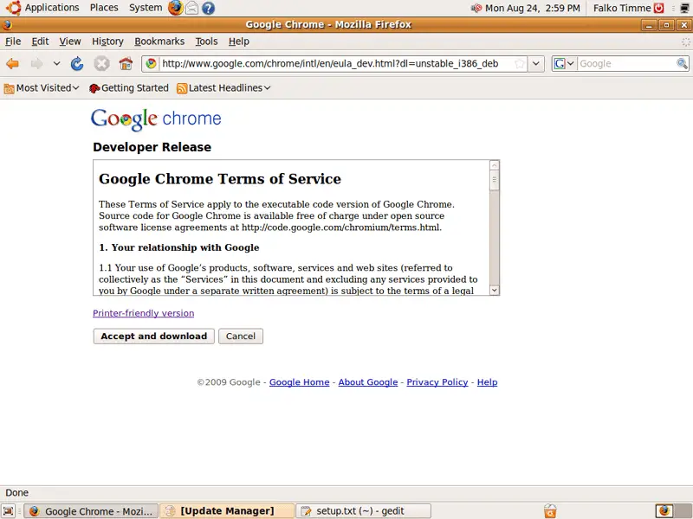The image size is (693, 519).
Task: Expand the Most Visited bookmarks folder
Action: point(42,88)
